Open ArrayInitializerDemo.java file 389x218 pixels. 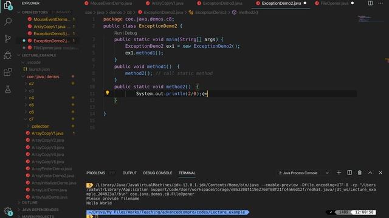point(54,183)
